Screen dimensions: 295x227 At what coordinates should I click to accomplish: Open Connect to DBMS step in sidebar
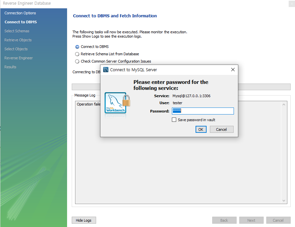point(21,22)
